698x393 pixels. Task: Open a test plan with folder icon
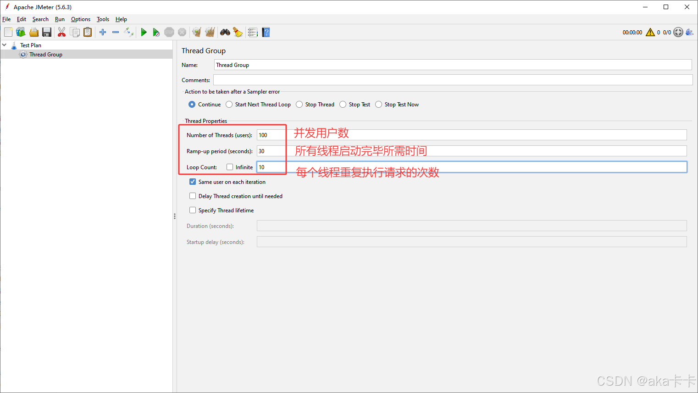pos(34,32)
